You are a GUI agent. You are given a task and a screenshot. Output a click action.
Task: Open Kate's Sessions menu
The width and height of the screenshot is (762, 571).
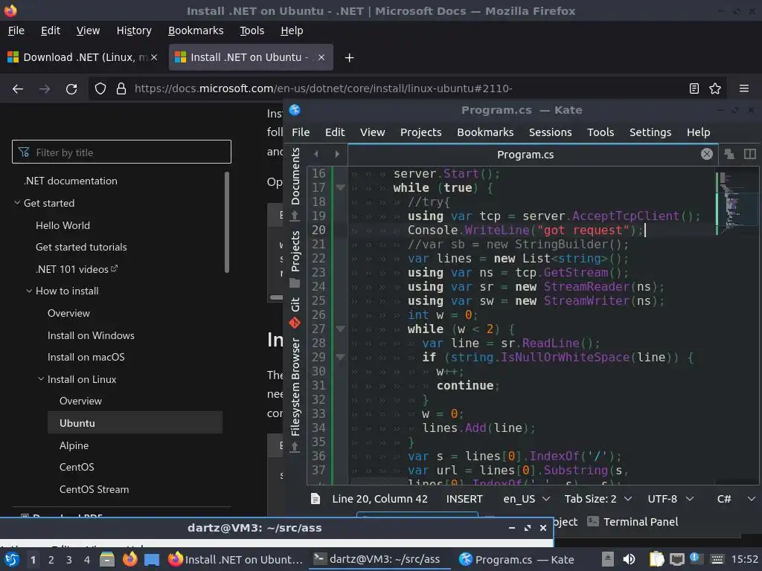[x=550, y=132]
